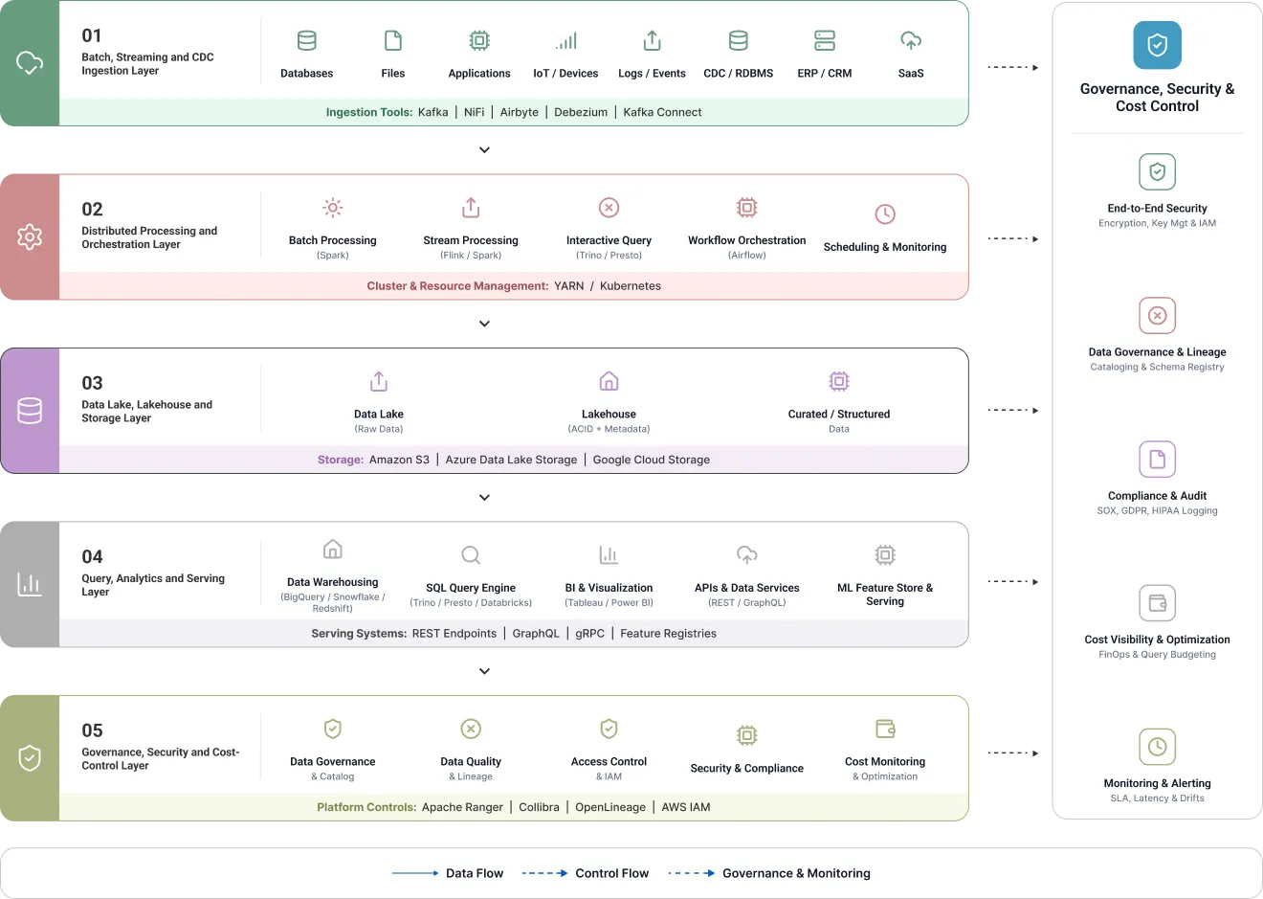Viewport: 1263px width, 899px height.
Task: Select Collibra in Platform Controls
Action: coord(539,807)
